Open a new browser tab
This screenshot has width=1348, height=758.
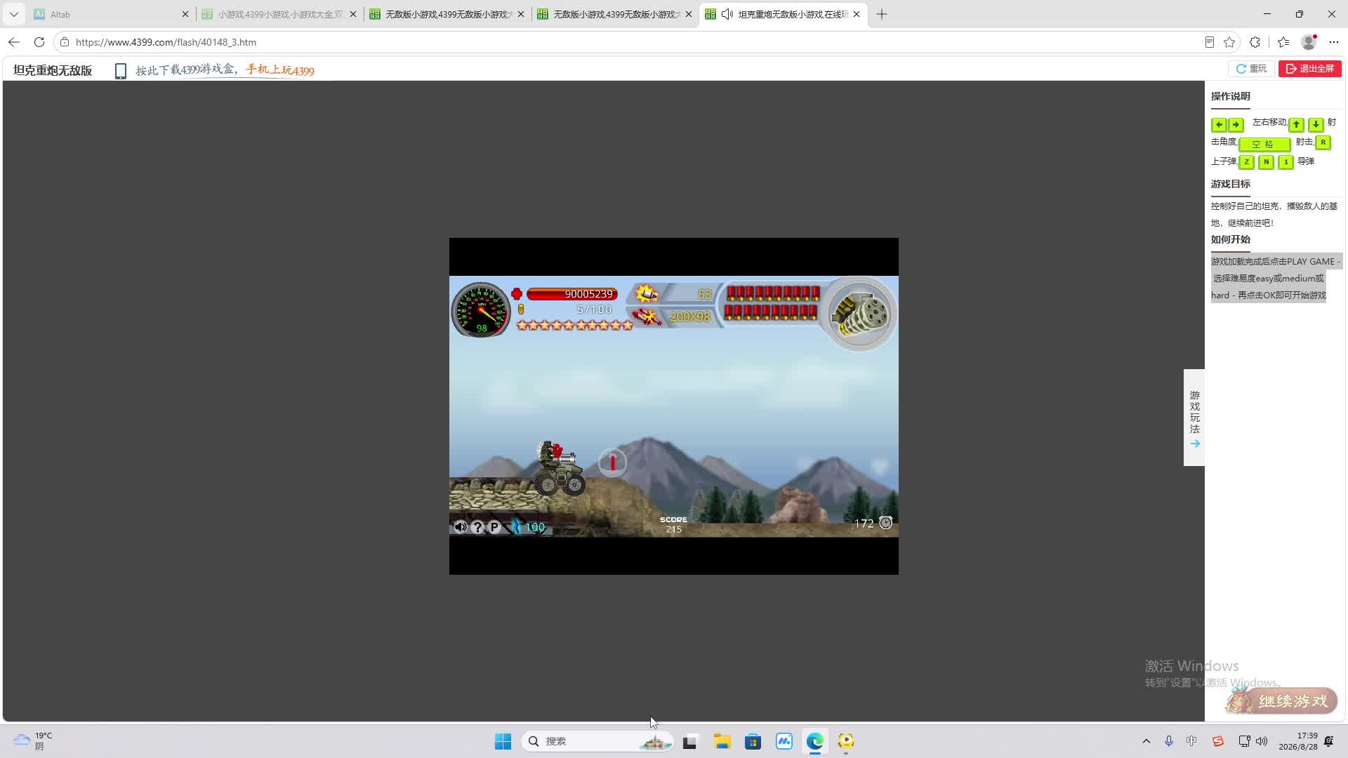click(x=882, y=14)
